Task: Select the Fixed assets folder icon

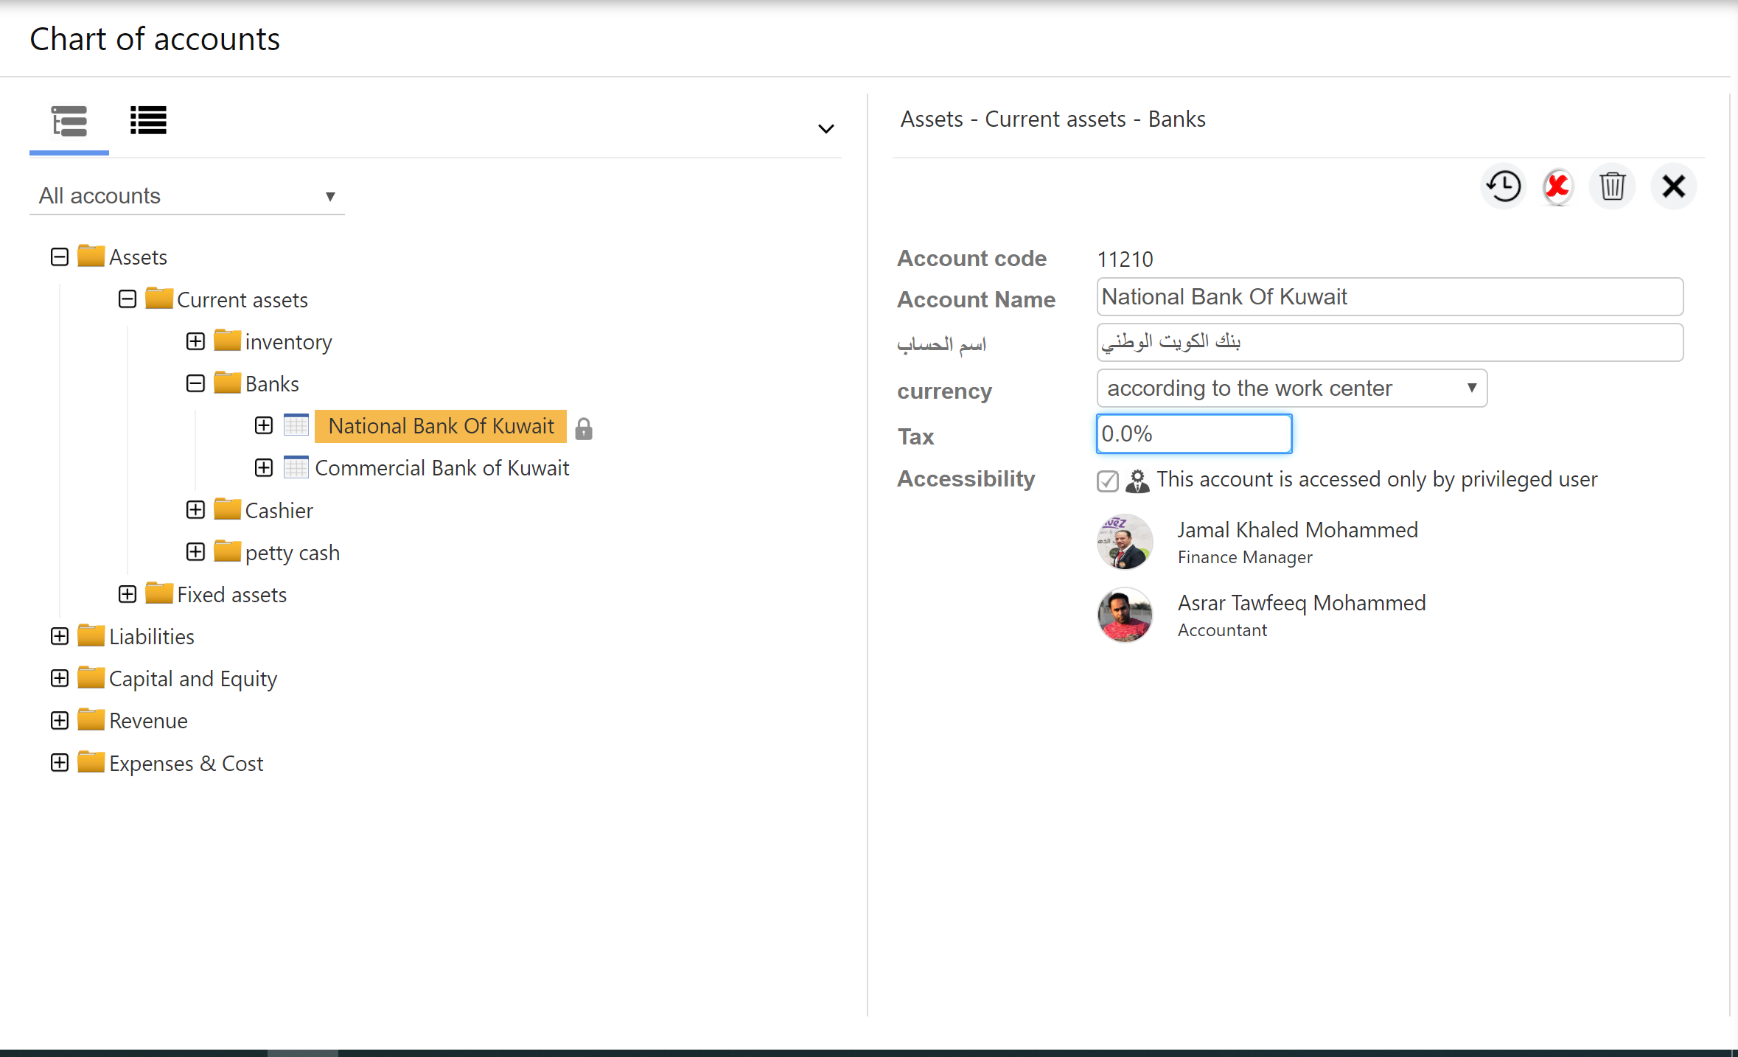Action: pos(159,593)
